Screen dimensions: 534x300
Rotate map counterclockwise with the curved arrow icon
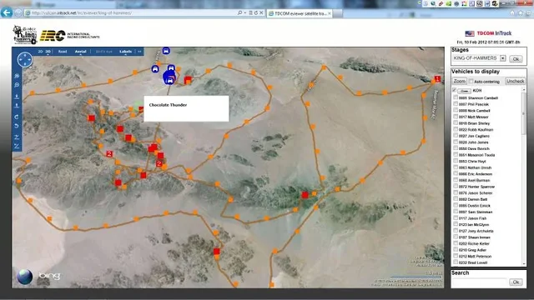17,126
